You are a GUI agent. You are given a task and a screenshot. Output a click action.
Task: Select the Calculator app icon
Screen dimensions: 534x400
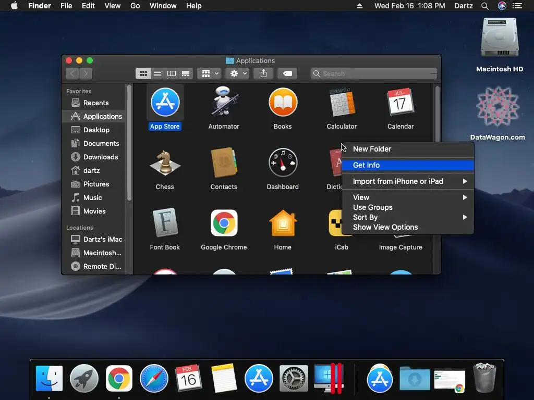tap(342, 103)
